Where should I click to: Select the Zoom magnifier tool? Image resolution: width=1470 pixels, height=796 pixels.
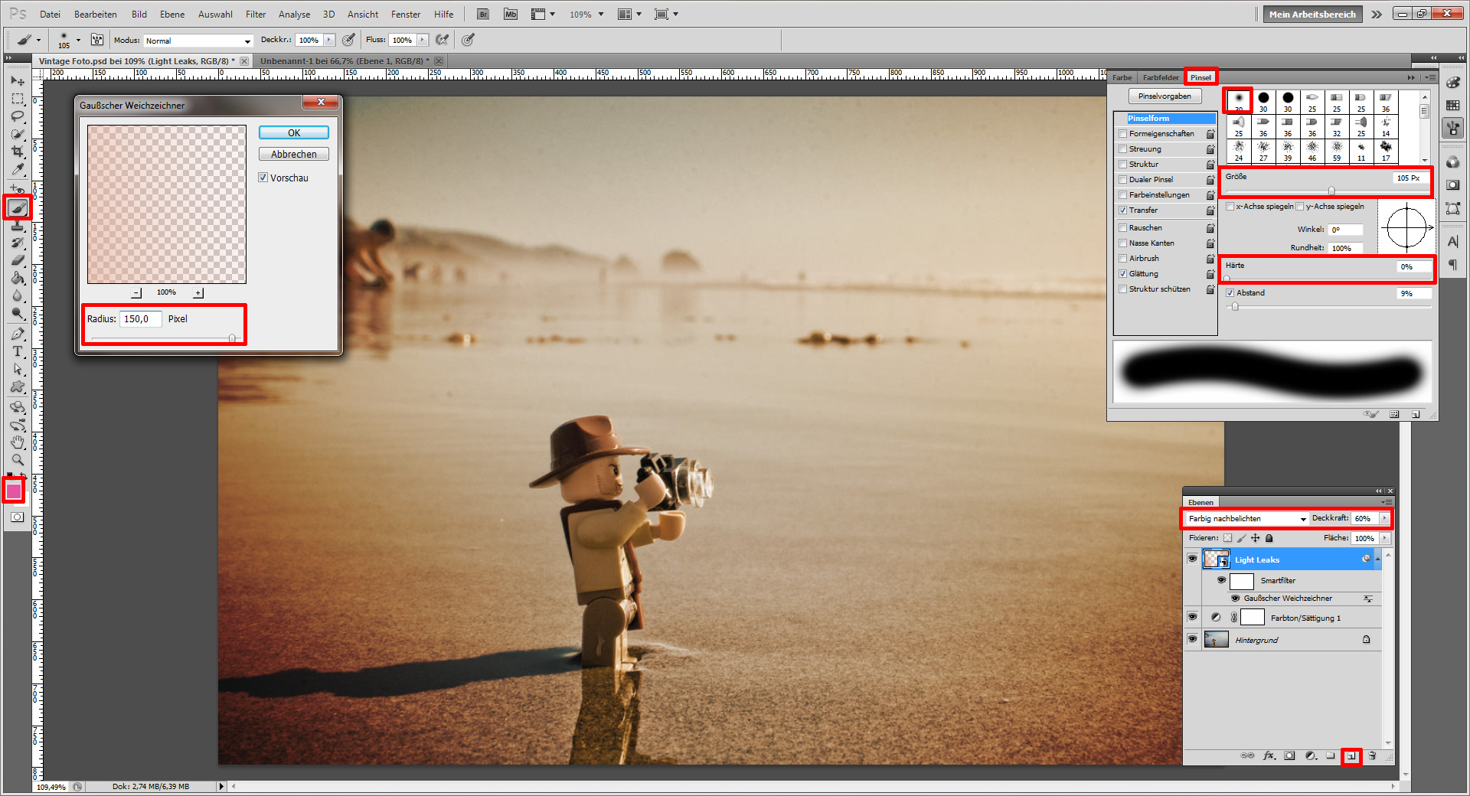point(18,460)
